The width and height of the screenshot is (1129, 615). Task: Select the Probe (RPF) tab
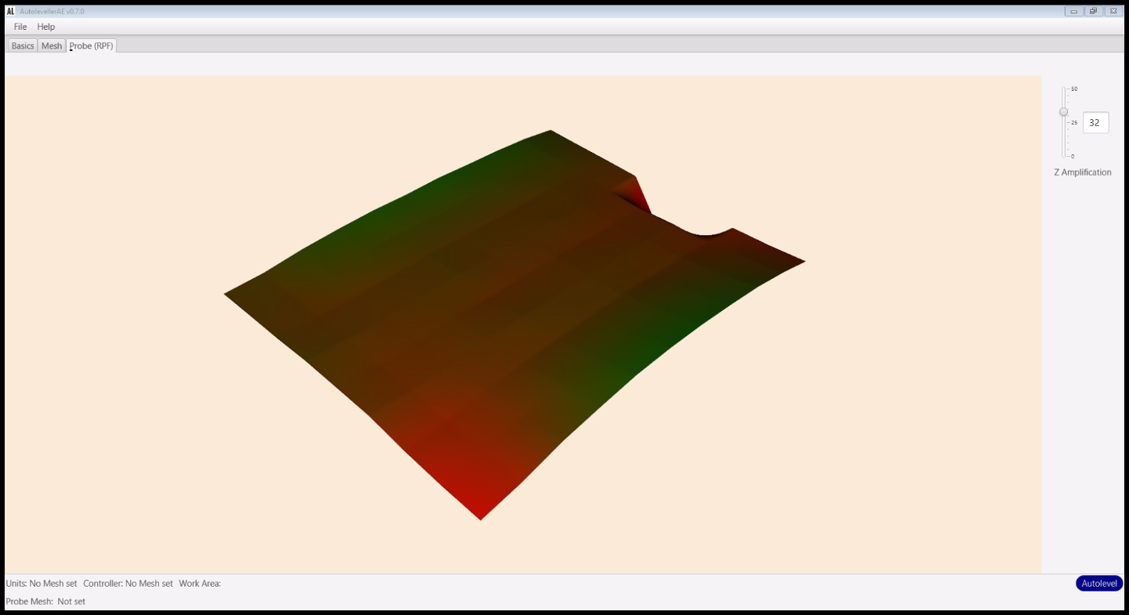click(x=92, y=46)
